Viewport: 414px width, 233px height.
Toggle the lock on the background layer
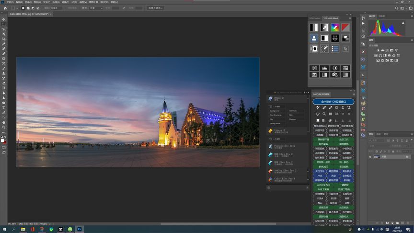[407, 157]
